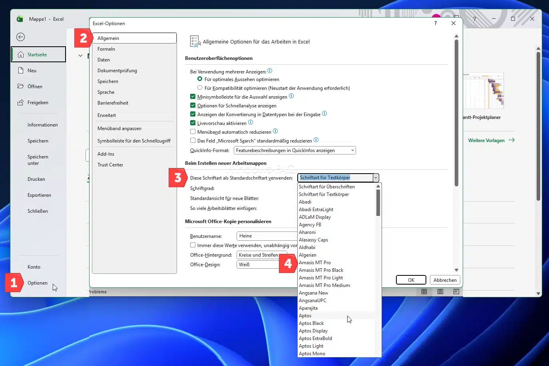The height and width of the screenshot is (366, 549).
Task: Click the Abbrechen button
Action: 445,280
